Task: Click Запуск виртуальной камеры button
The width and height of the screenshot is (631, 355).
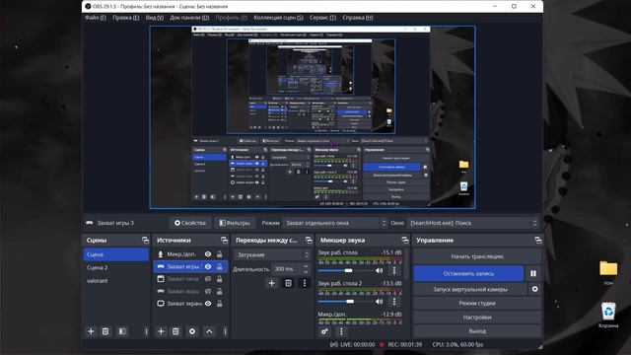Action: point(470,289)
